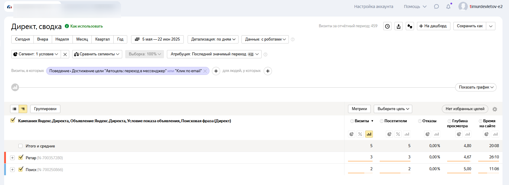Open the date range '5 мая — 22 июн 2025'
The height and width of the screenshot is (185, 509).
tap(157, 39)
